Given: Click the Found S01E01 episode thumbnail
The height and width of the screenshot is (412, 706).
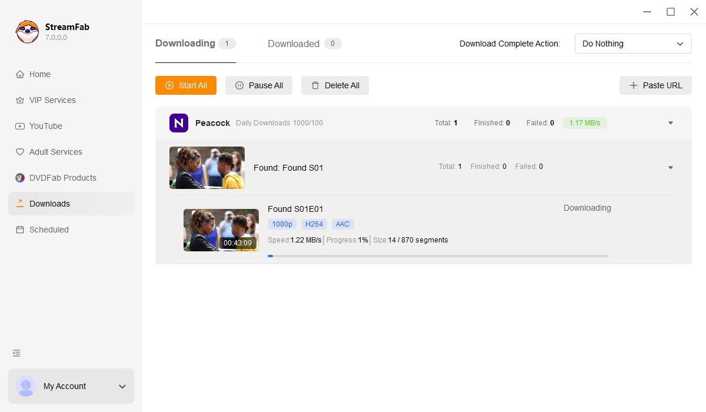Looking at the screenshot, I should (x=221, y=230).
